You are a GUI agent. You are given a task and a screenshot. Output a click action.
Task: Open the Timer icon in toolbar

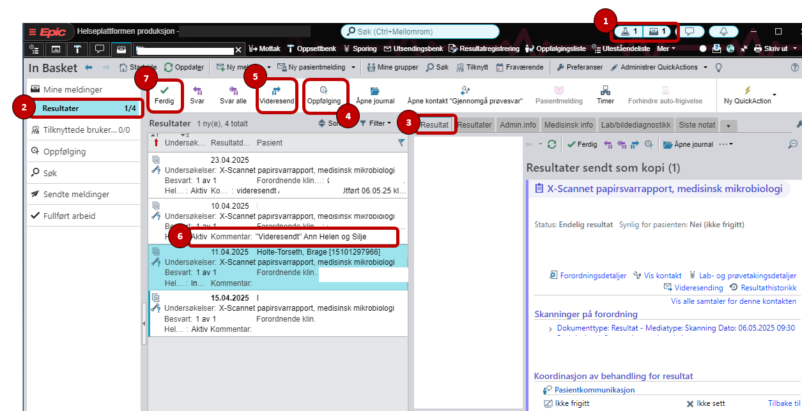605,91
